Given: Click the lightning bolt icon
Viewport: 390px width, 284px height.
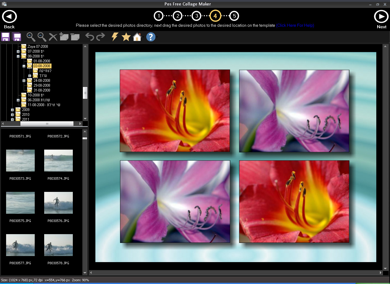Looking at the screenshot, I should (x=115, y=37).
